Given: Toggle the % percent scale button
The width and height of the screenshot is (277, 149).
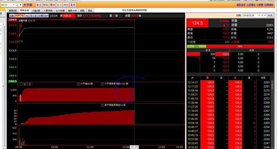Looking at the screenshot, I should (27, 16).
